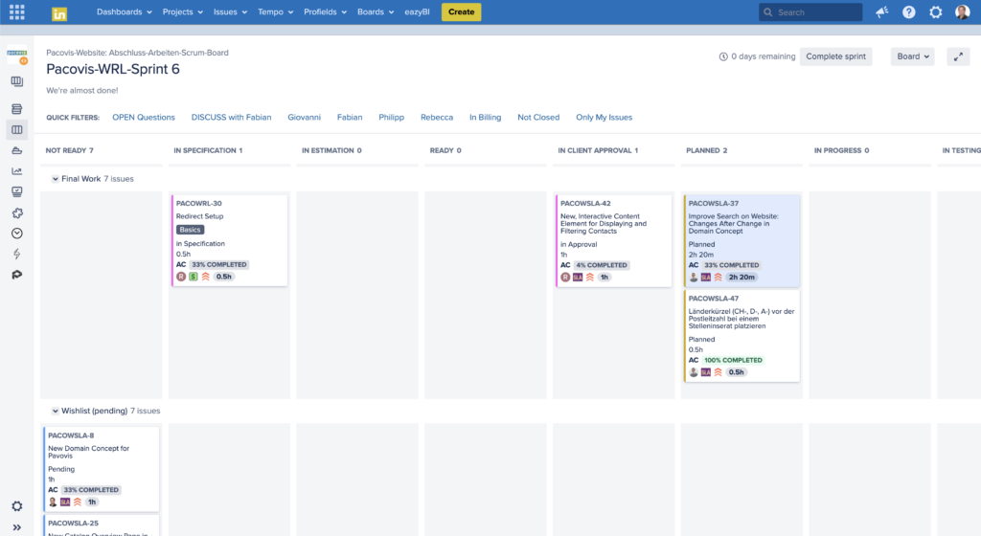Open the user profile avatar in header
The height and width of the screenshot is (536, 981).
[962, 11]
